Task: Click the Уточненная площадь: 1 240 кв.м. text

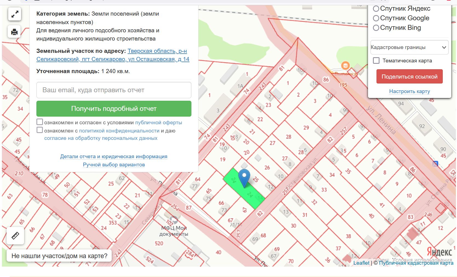Action: [83, 71]
